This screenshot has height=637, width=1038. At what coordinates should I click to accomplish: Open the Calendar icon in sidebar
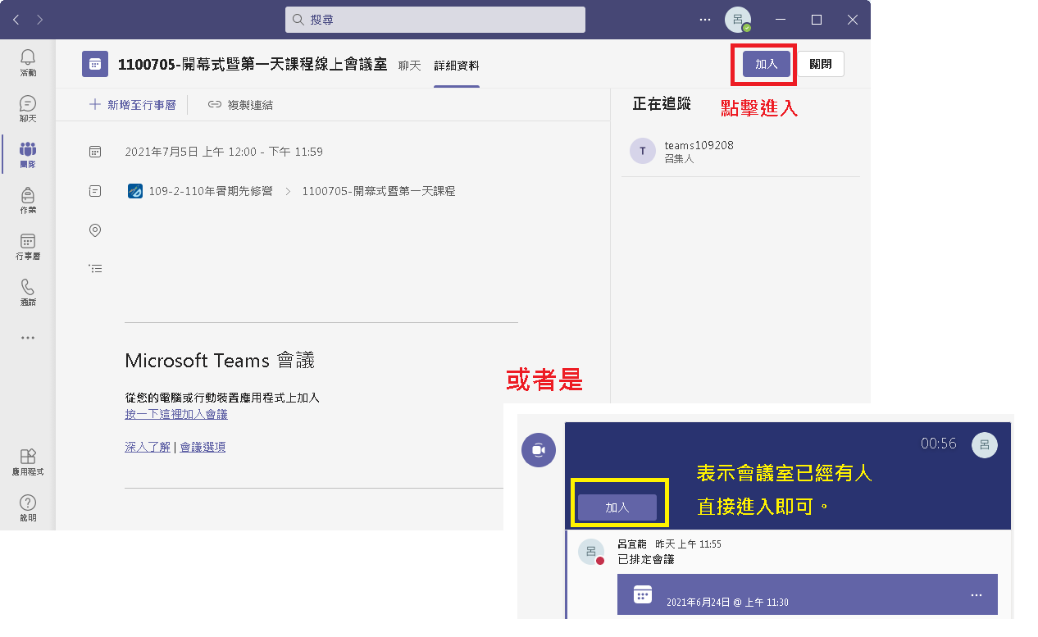[x=28, y=245]
